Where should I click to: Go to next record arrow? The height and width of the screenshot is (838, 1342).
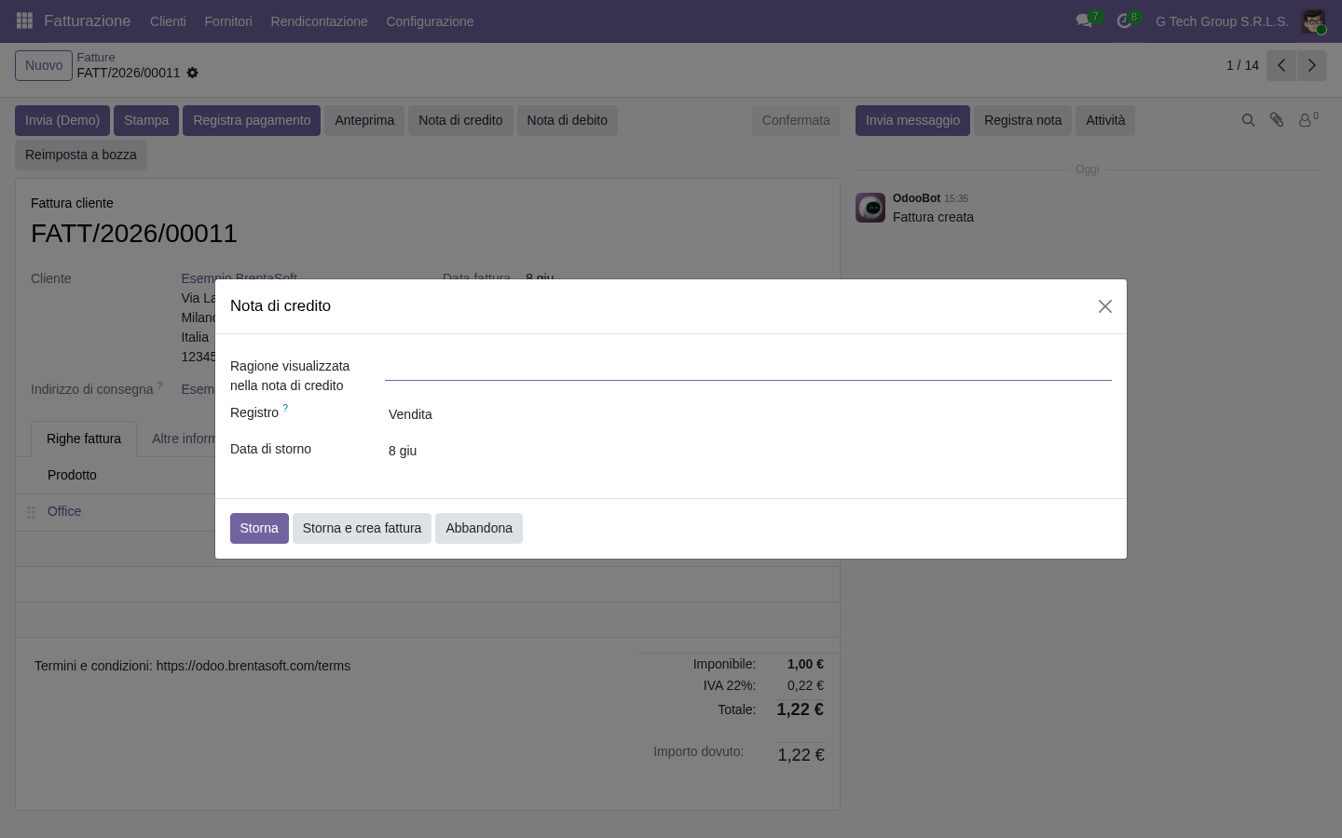[1311, 65]
